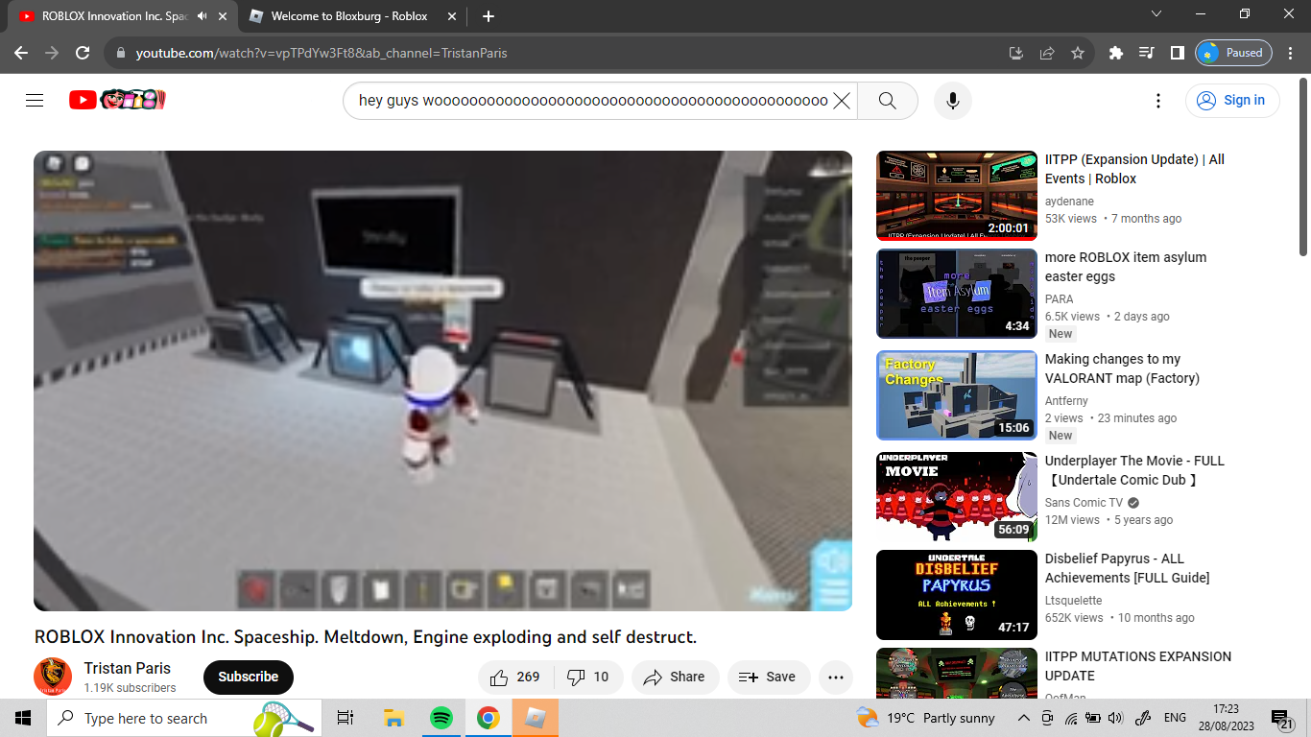Open a new browser tab
The width and height of the screenshot is (1311, 737).
coord(489,16)
